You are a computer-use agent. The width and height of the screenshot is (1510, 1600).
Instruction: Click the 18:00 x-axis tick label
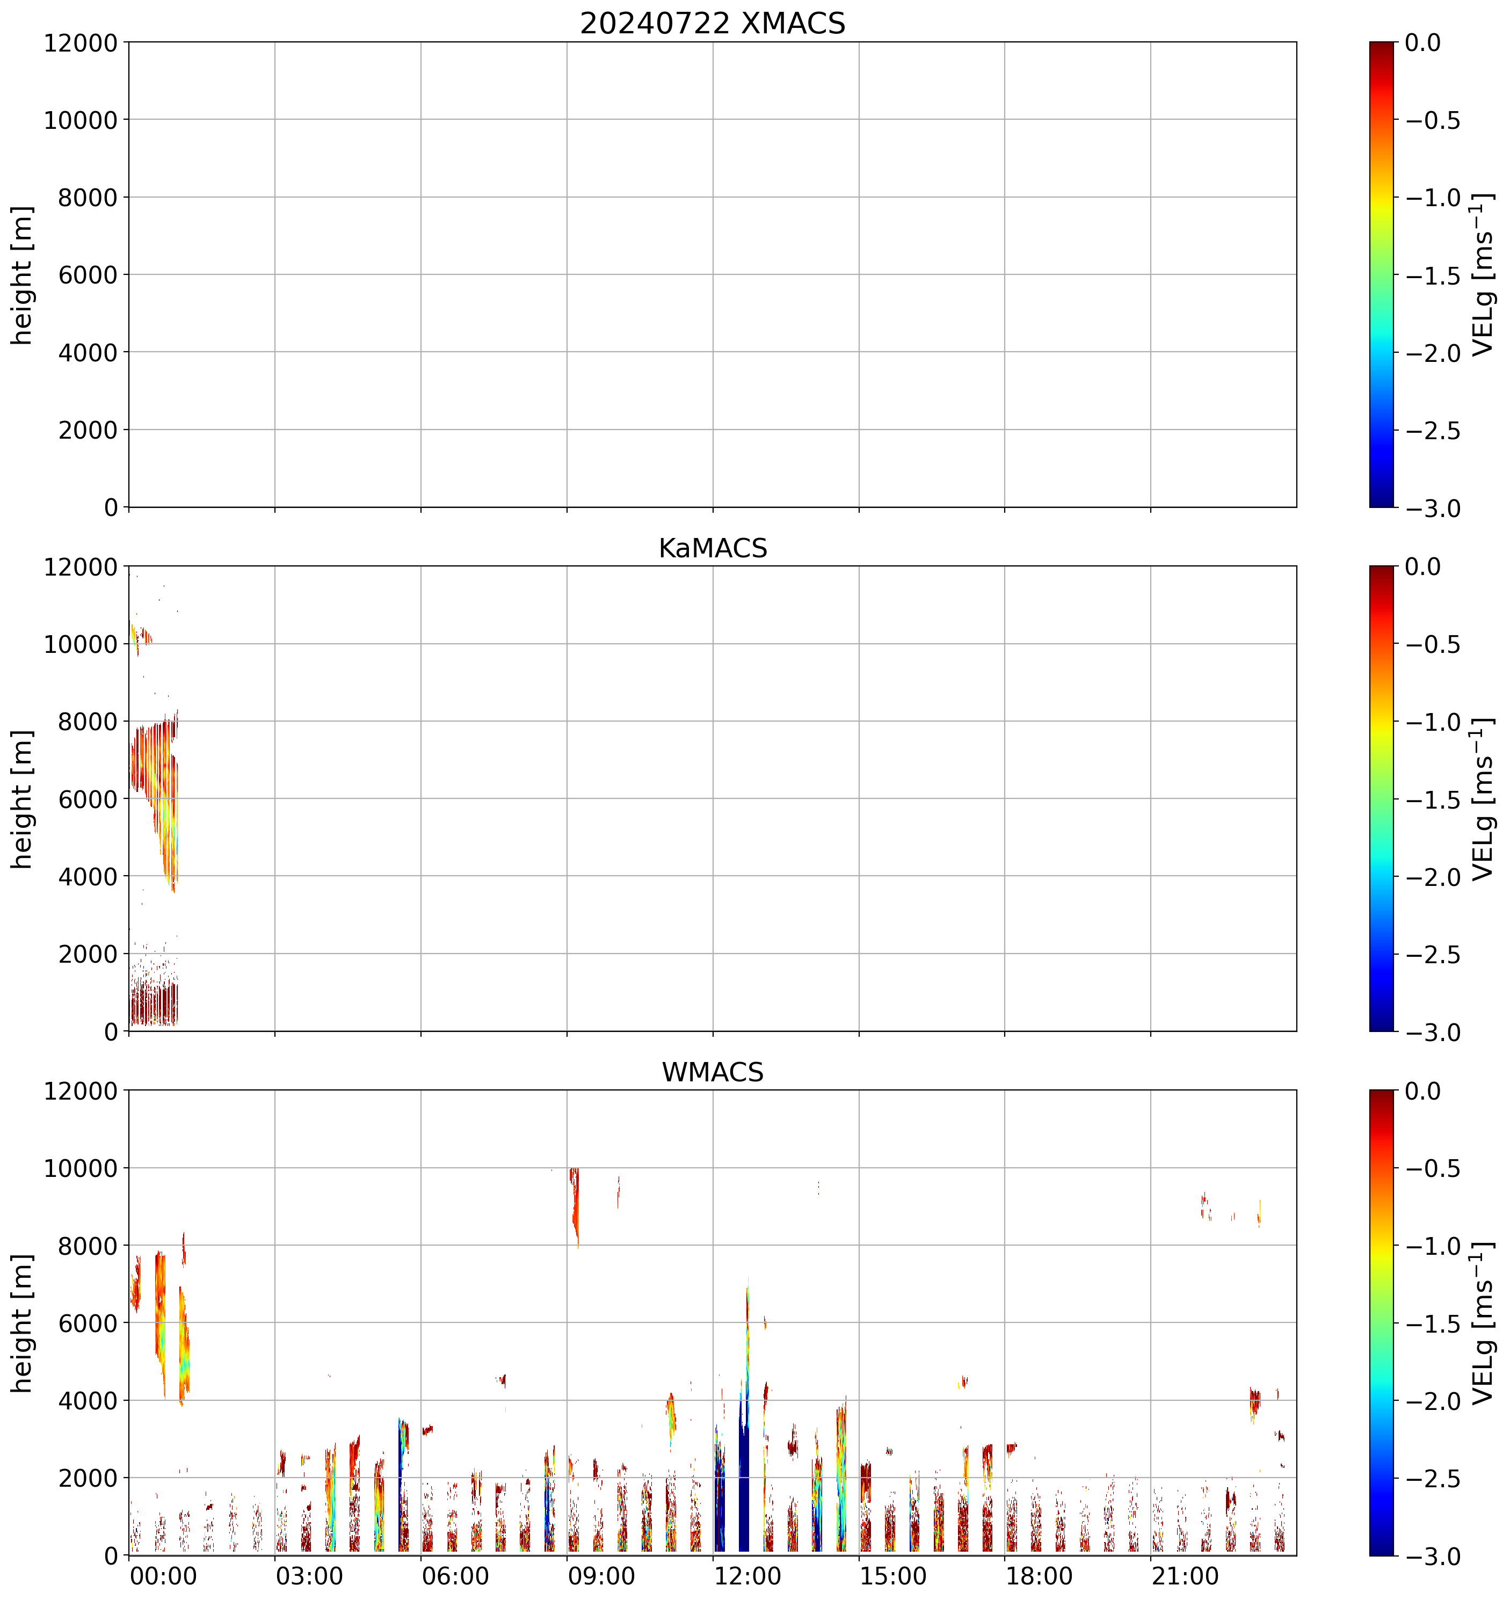1039,1576
